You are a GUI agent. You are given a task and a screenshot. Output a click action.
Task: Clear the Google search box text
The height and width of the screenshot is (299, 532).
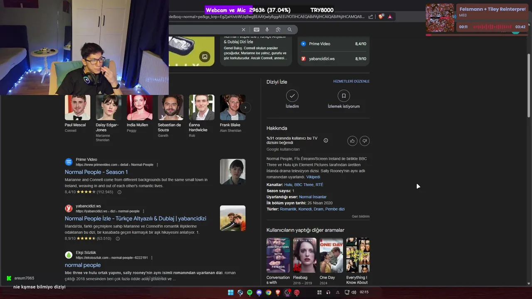pyautogui.click(x=244, y=29)
